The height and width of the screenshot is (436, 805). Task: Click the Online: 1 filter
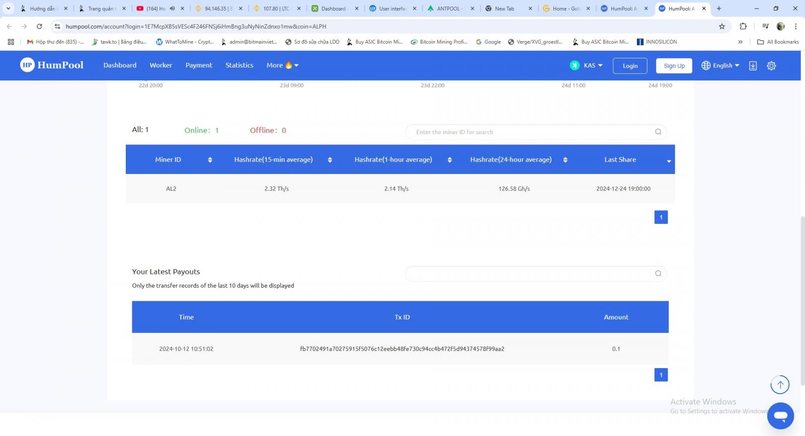(201, 130)
